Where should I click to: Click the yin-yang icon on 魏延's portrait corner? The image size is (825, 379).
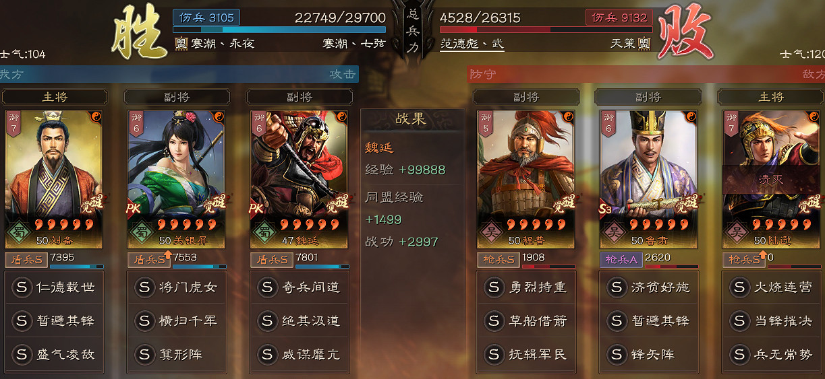click(x=342, y=117)
